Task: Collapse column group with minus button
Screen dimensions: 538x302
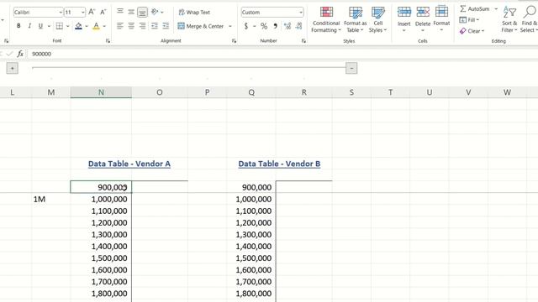Action: (x=351, y=68)
